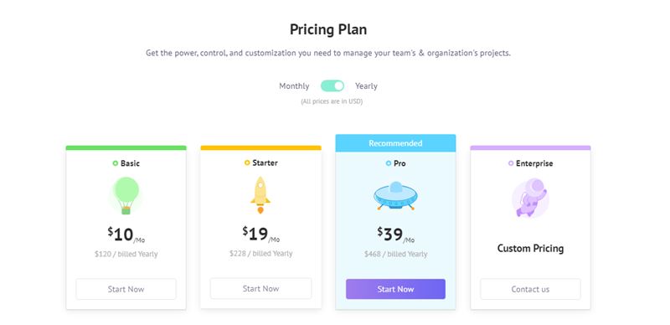
Task: Click the yellow rocket Starter icon
Action: coord(260,195)
